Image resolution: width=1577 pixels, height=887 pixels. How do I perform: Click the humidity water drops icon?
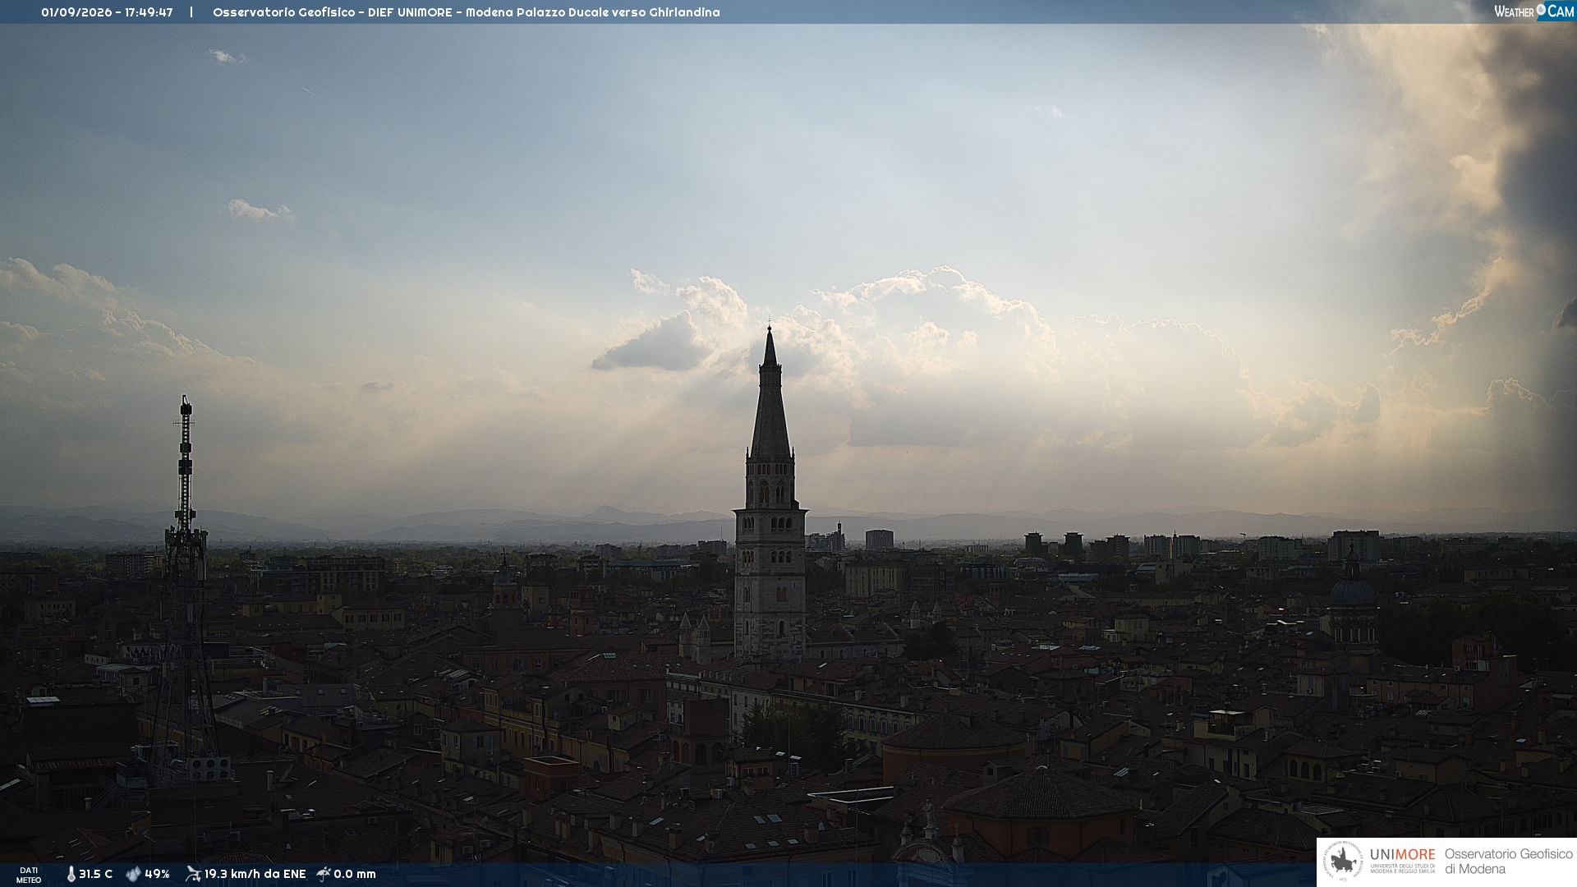(133, 874)
